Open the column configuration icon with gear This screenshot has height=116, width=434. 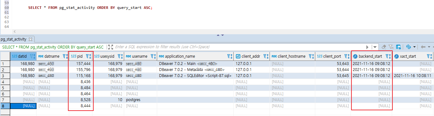[398, 47]
